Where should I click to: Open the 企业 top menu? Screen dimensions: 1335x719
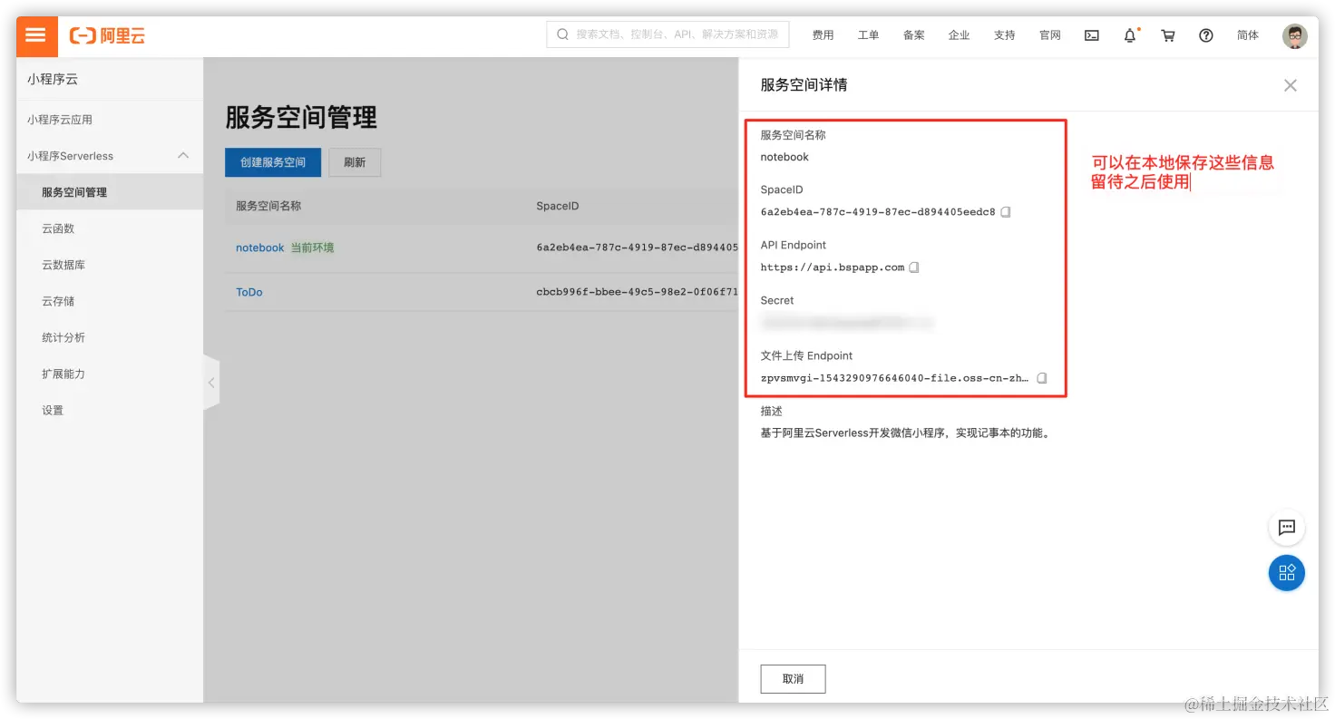[959, 35]
